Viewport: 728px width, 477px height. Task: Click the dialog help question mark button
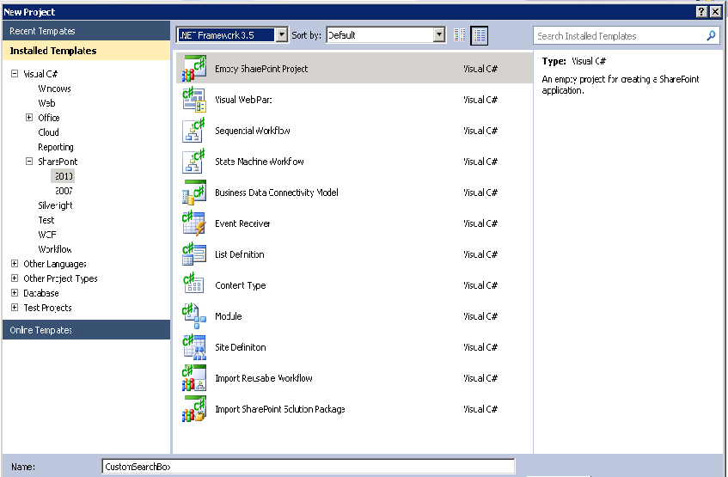pyautogui.click(x=701, y=12)
